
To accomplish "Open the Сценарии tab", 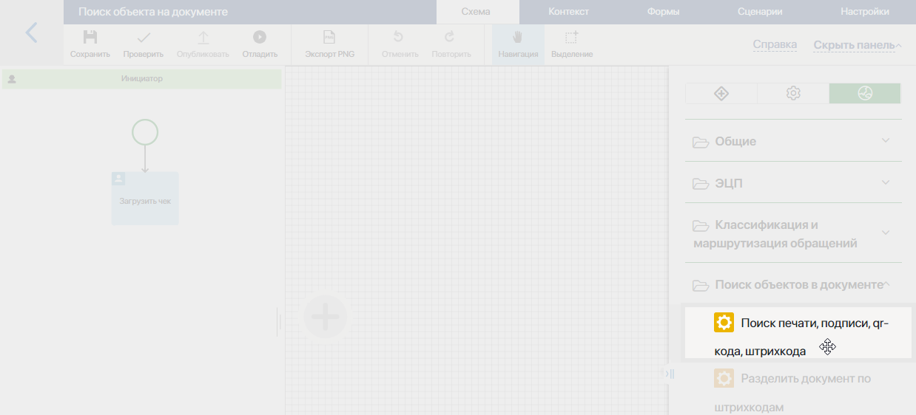I will pos(760,12).
